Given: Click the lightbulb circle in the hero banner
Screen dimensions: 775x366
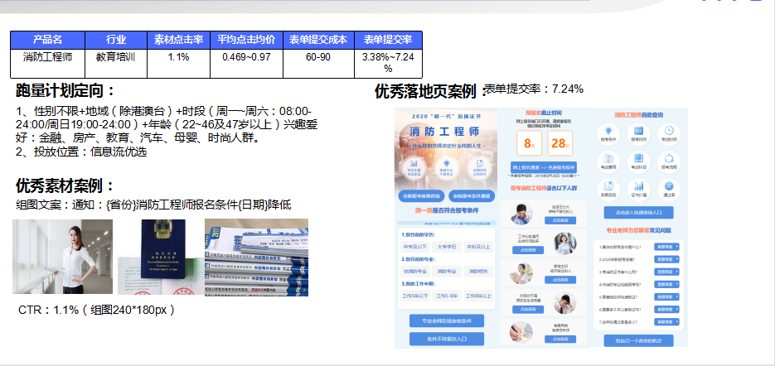Looking at the screenshot, I should (x=446, y=167).
